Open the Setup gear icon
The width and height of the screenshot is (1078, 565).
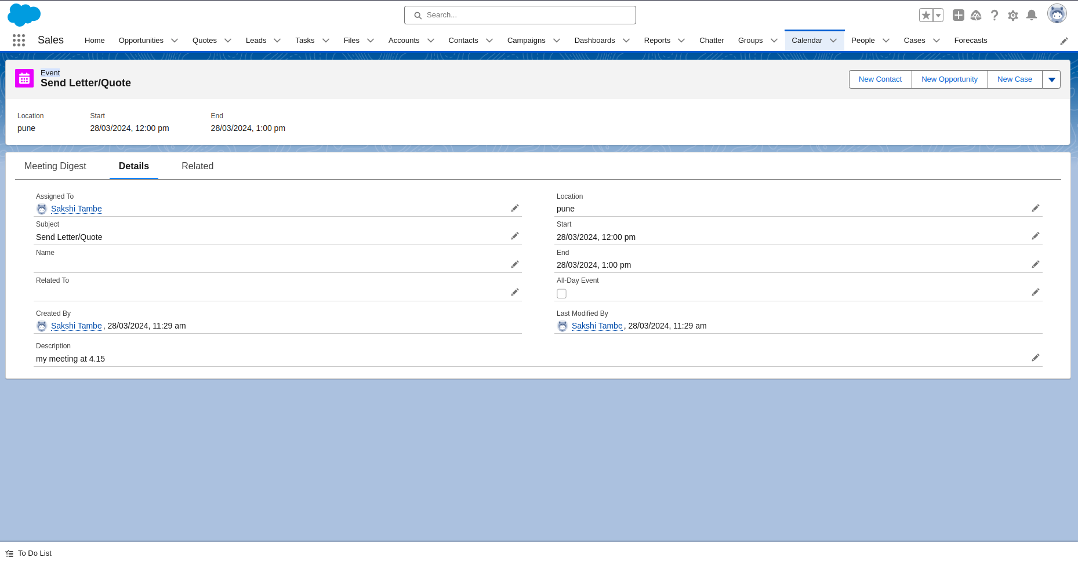pos(1013,16)
